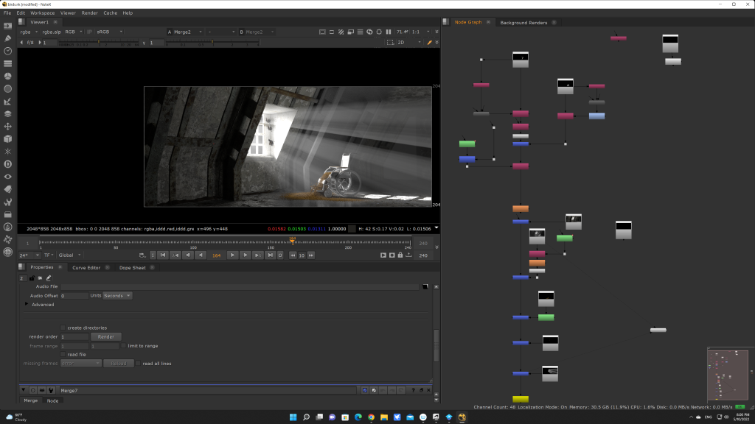
Task: Check the limit to range option
Action: (124, 345)
